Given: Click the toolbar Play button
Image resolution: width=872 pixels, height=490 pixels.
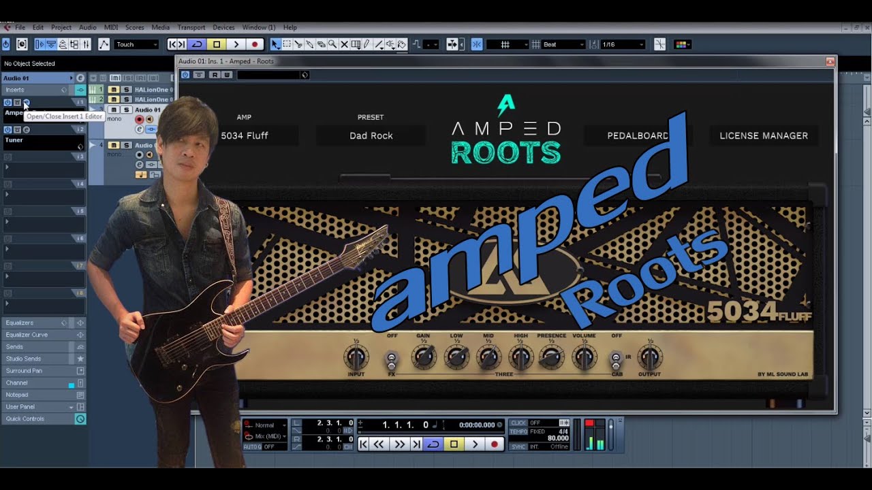Looking at the screenshot, I should tap(236, 44).
